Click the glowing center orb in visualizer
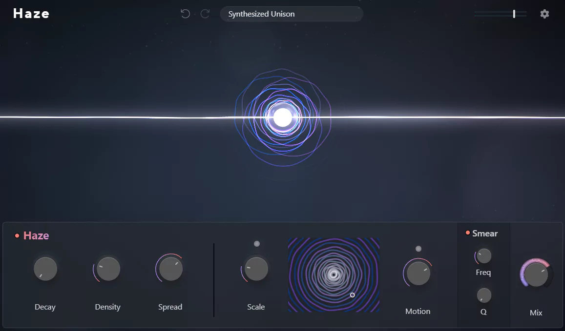Screen dimensions: 565x331 coord(282,117)
